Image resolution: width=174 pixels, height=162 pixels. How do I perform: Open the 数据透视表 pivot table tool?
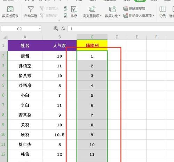pos(10,12)
